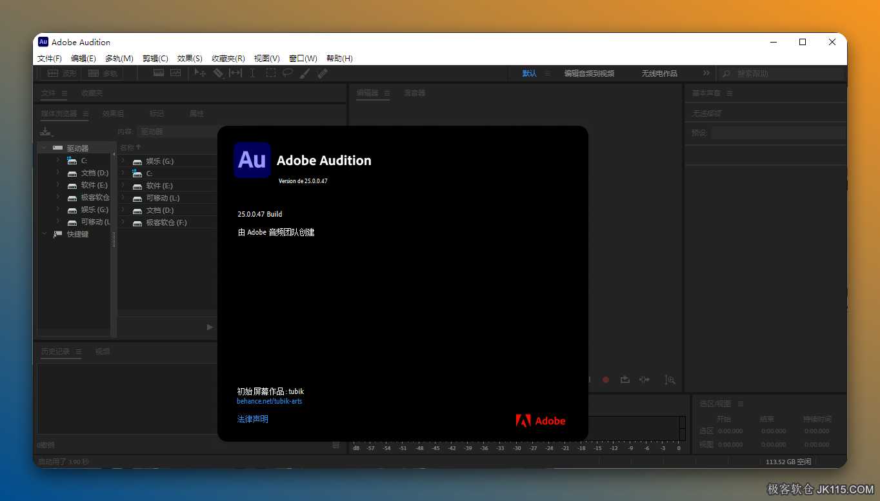Click the media browser pane divider handle
This screenshot has width=880, height=501.
point(114,240)
